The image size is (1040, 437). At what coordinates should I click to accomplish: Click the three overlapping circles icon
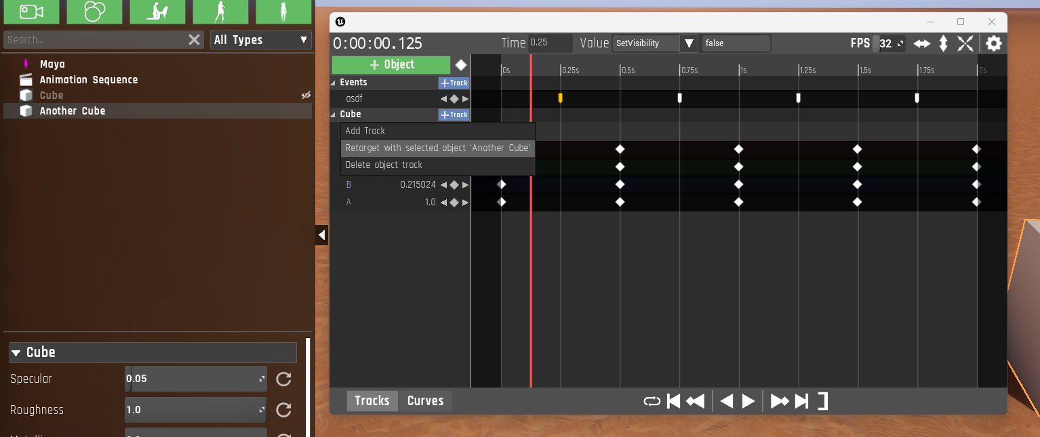[94, 12]
